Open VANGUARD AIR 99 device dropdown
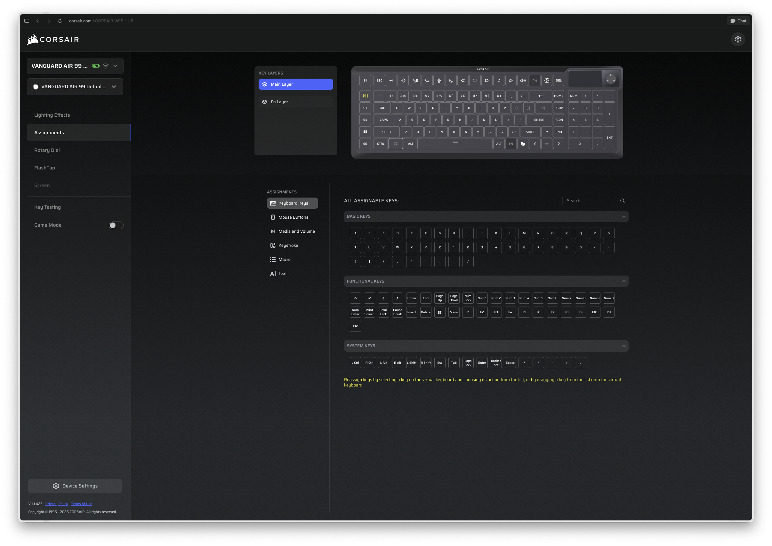Viewport: 772px width, 546px height. click(x=75, y=66)
